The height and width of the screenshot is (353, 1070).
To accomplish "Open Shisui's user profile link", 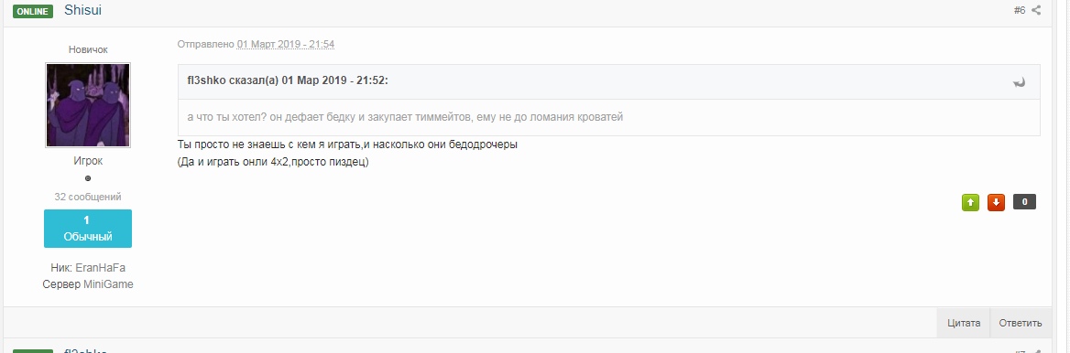I will coord(83,9).
